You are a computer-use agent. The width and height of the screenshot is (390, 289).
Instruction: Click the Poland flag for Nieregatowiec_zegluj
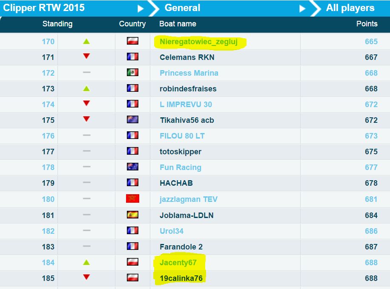(132, 41)
